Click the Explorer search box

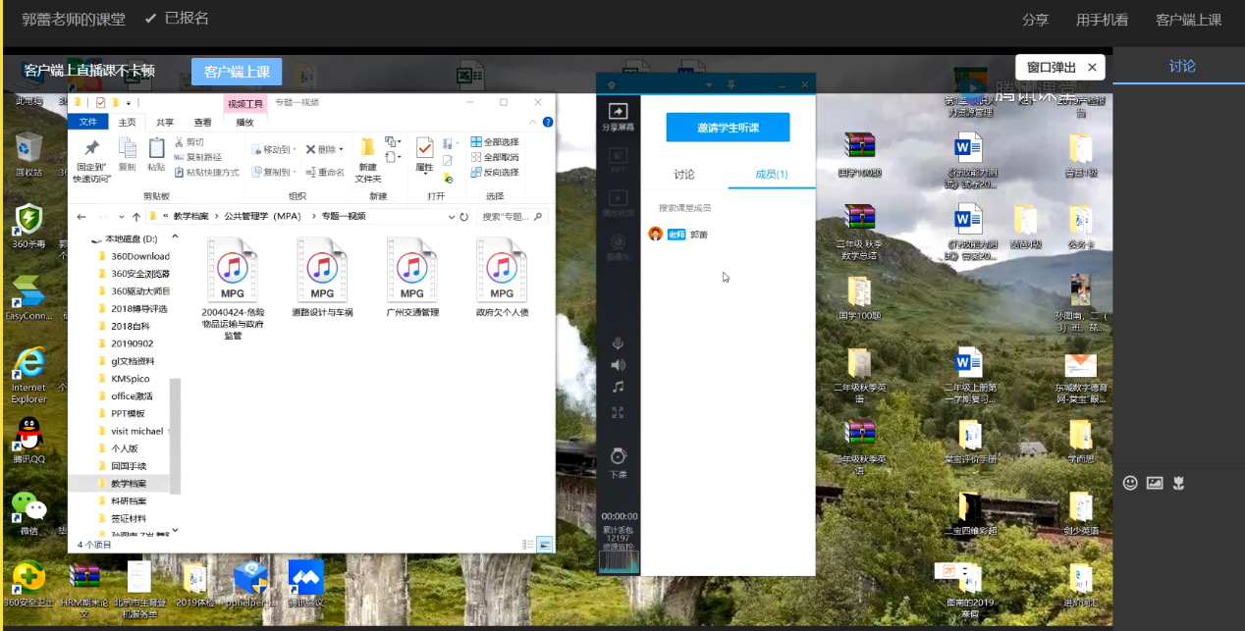click(x=514, y=216)
